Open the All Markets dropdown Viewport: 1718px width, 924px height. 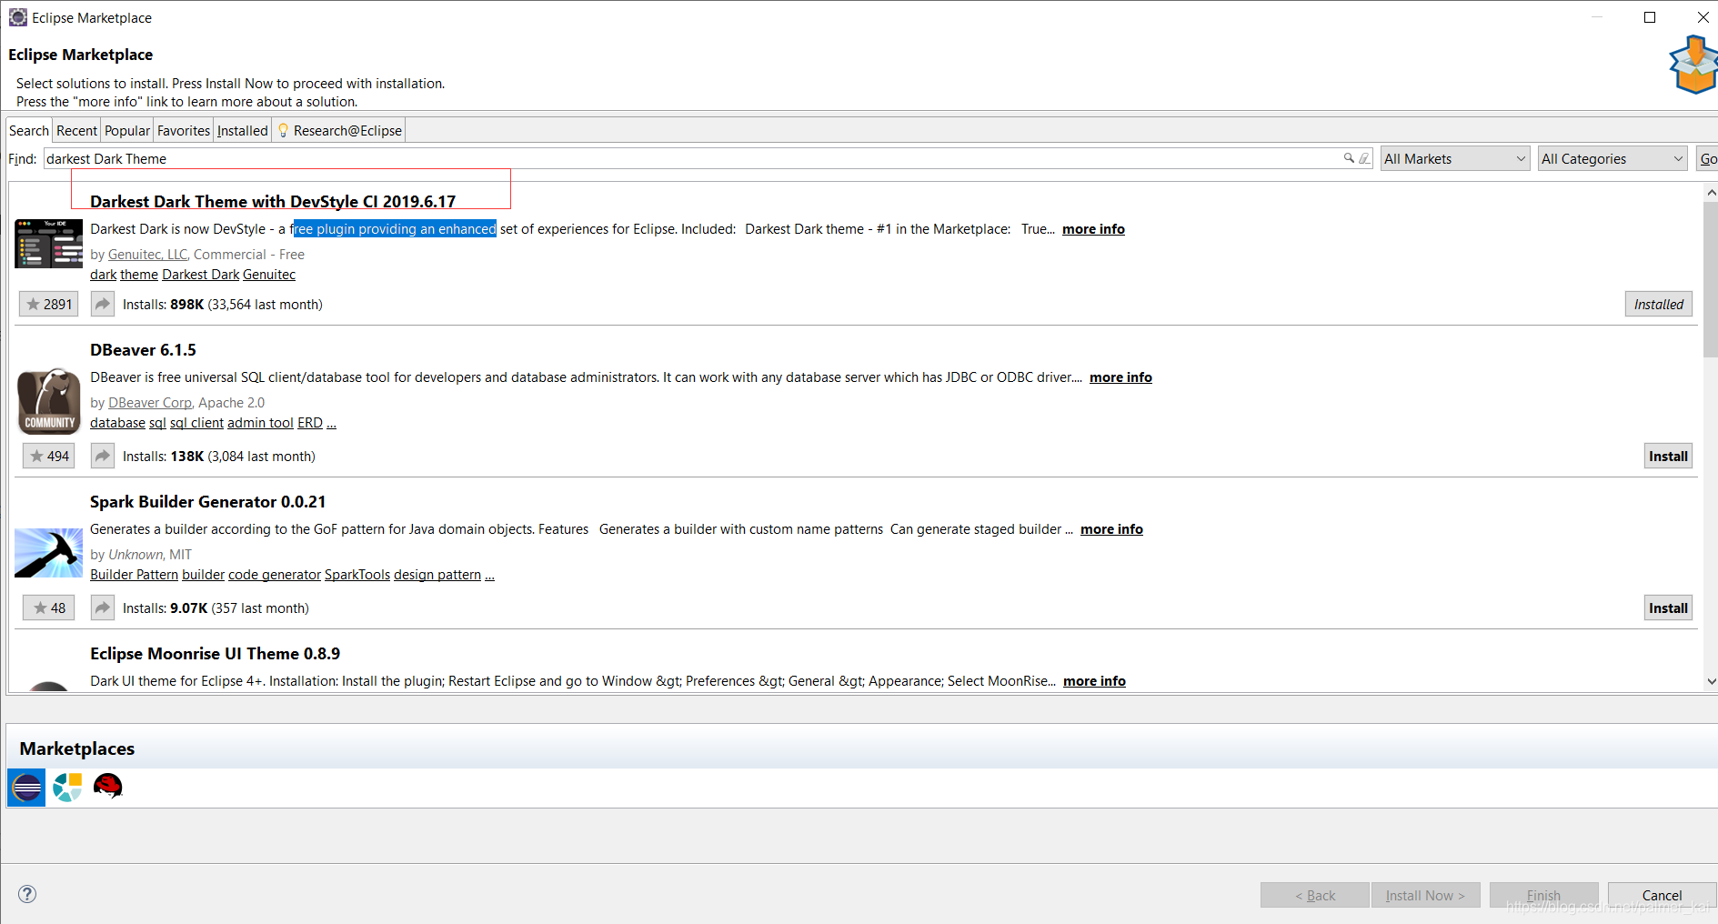(x=1455, y=158)
